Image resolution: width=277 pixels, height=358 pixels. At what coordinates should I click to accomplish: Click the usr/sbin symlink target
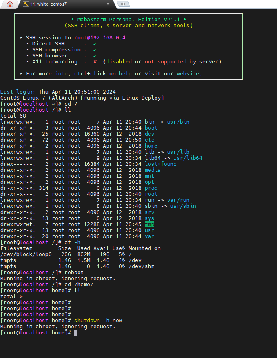coord(183,206)
